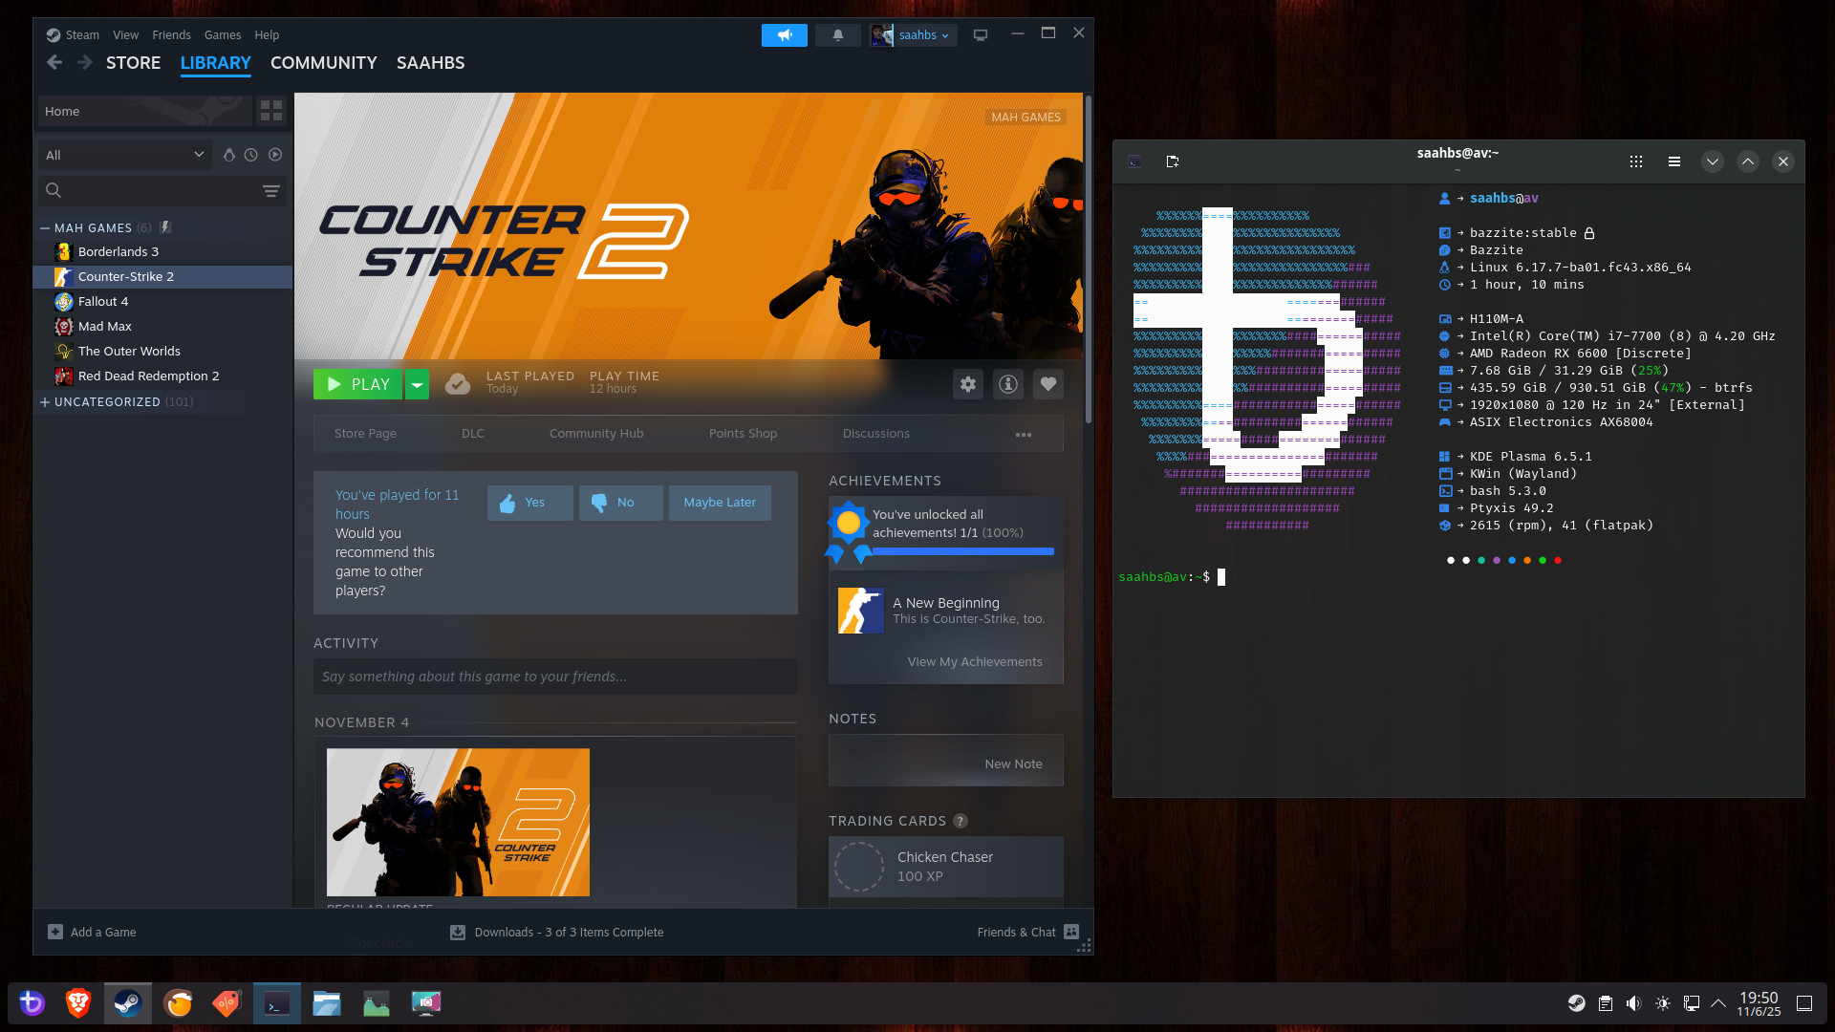
Task: Open Steam notifications bell
Action: click(838, 35)
